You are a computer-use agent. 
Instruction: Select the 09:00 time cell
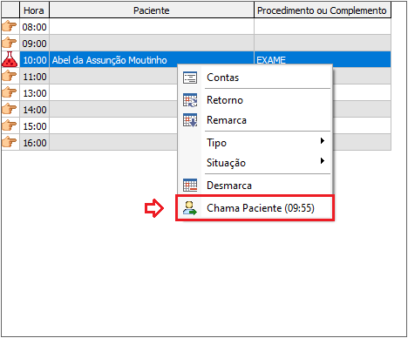(34, 44)
